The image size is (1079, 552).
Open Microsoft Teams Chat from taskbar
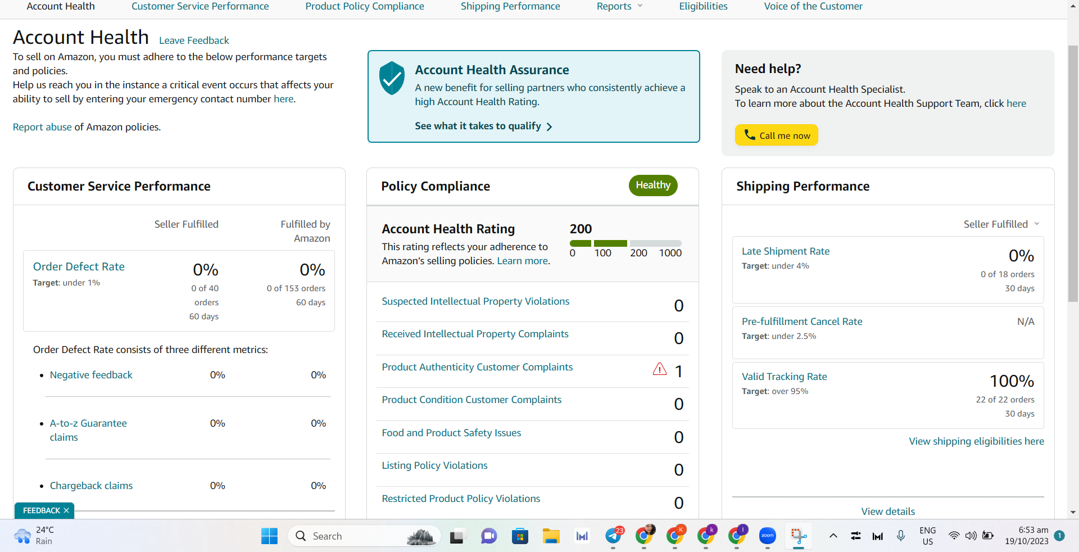[x=489, y=536]
